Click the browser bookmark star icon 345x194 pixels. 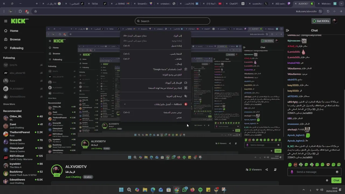[35, 11]
